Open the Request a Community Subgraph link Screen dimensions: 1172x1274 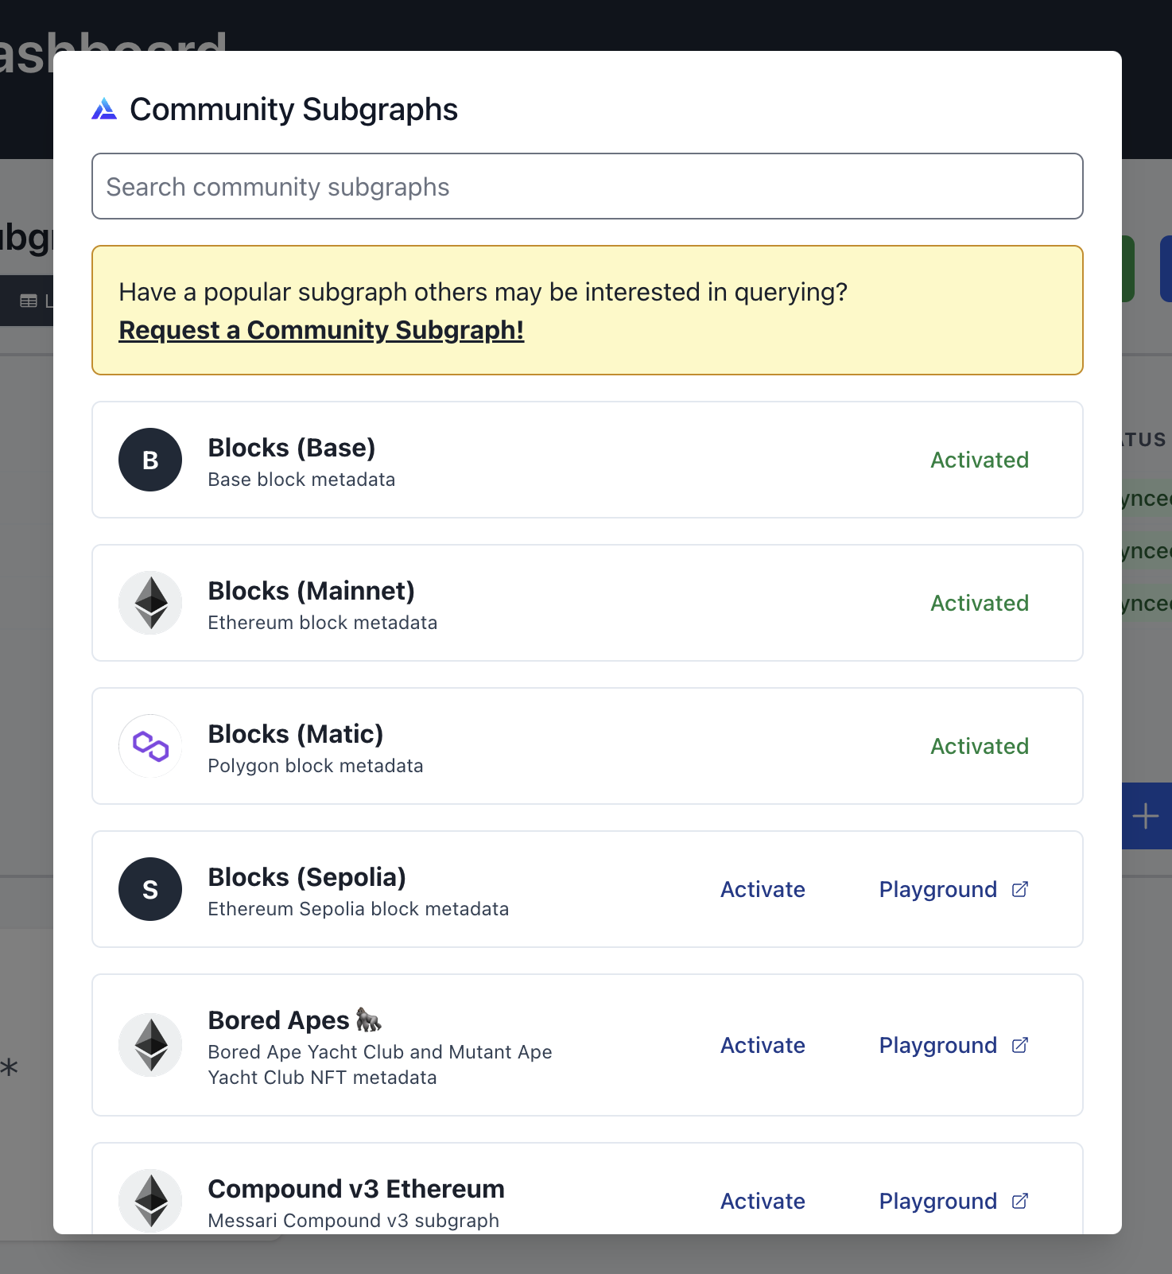(321, 330)
